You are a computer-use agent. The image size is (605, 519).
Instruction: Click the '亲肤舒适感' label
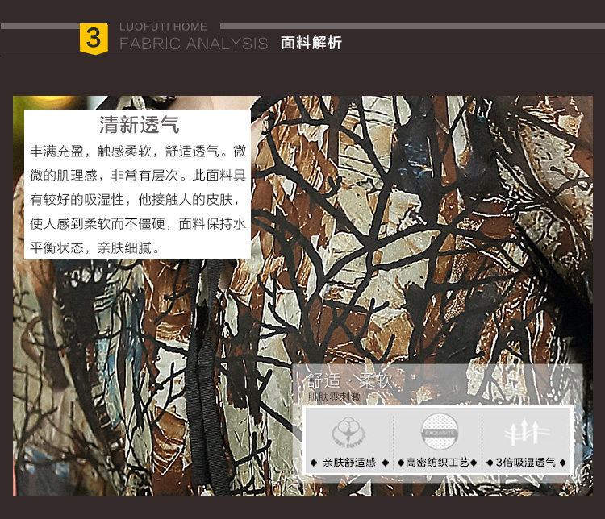pyautogui.click(x=349, y=463)
